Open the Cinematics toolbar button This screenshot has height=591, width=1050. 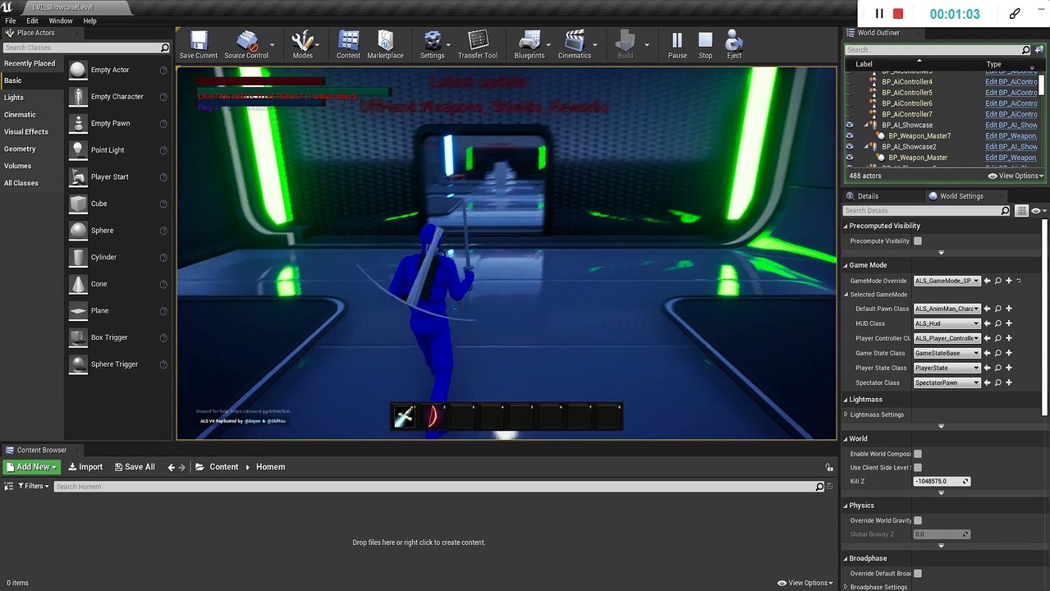point(575,45)
